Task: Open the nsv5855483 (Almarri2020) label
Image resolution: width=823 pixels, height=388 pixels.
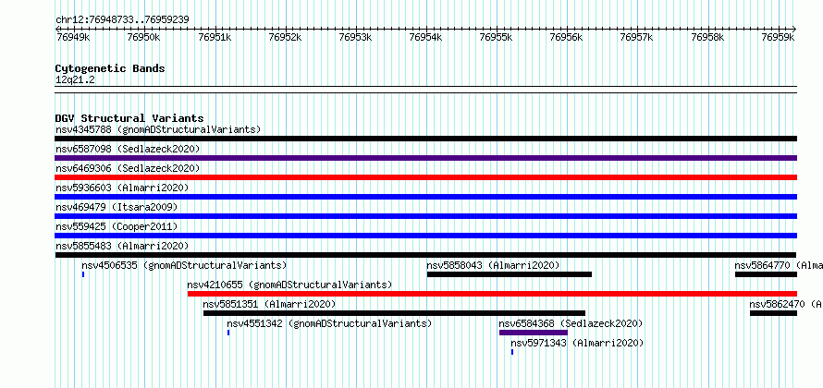Action: click(122, 246)
